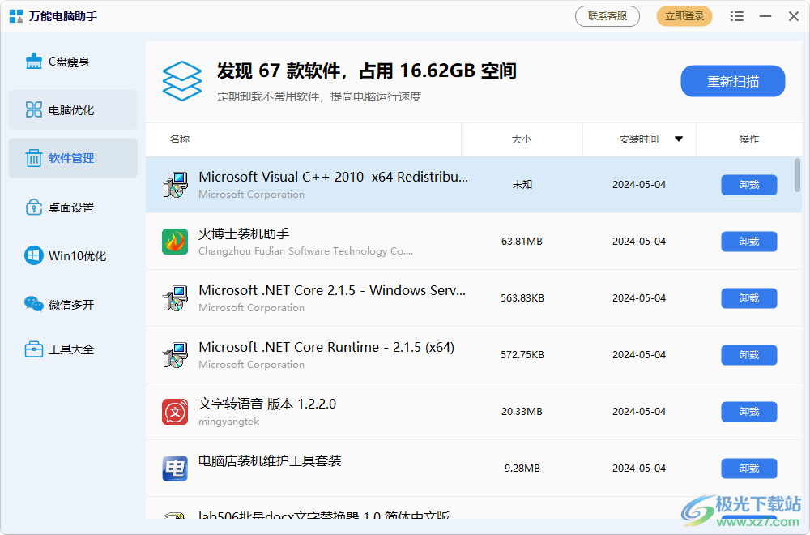
Task: Toggle sort arrow beside 安装时间
Action: click(x=679, y=139)
